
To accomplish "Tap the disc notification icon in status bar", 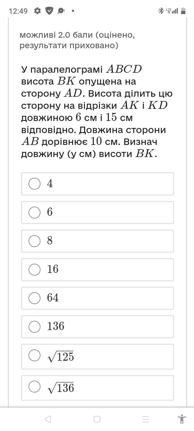I will [61, 11].
